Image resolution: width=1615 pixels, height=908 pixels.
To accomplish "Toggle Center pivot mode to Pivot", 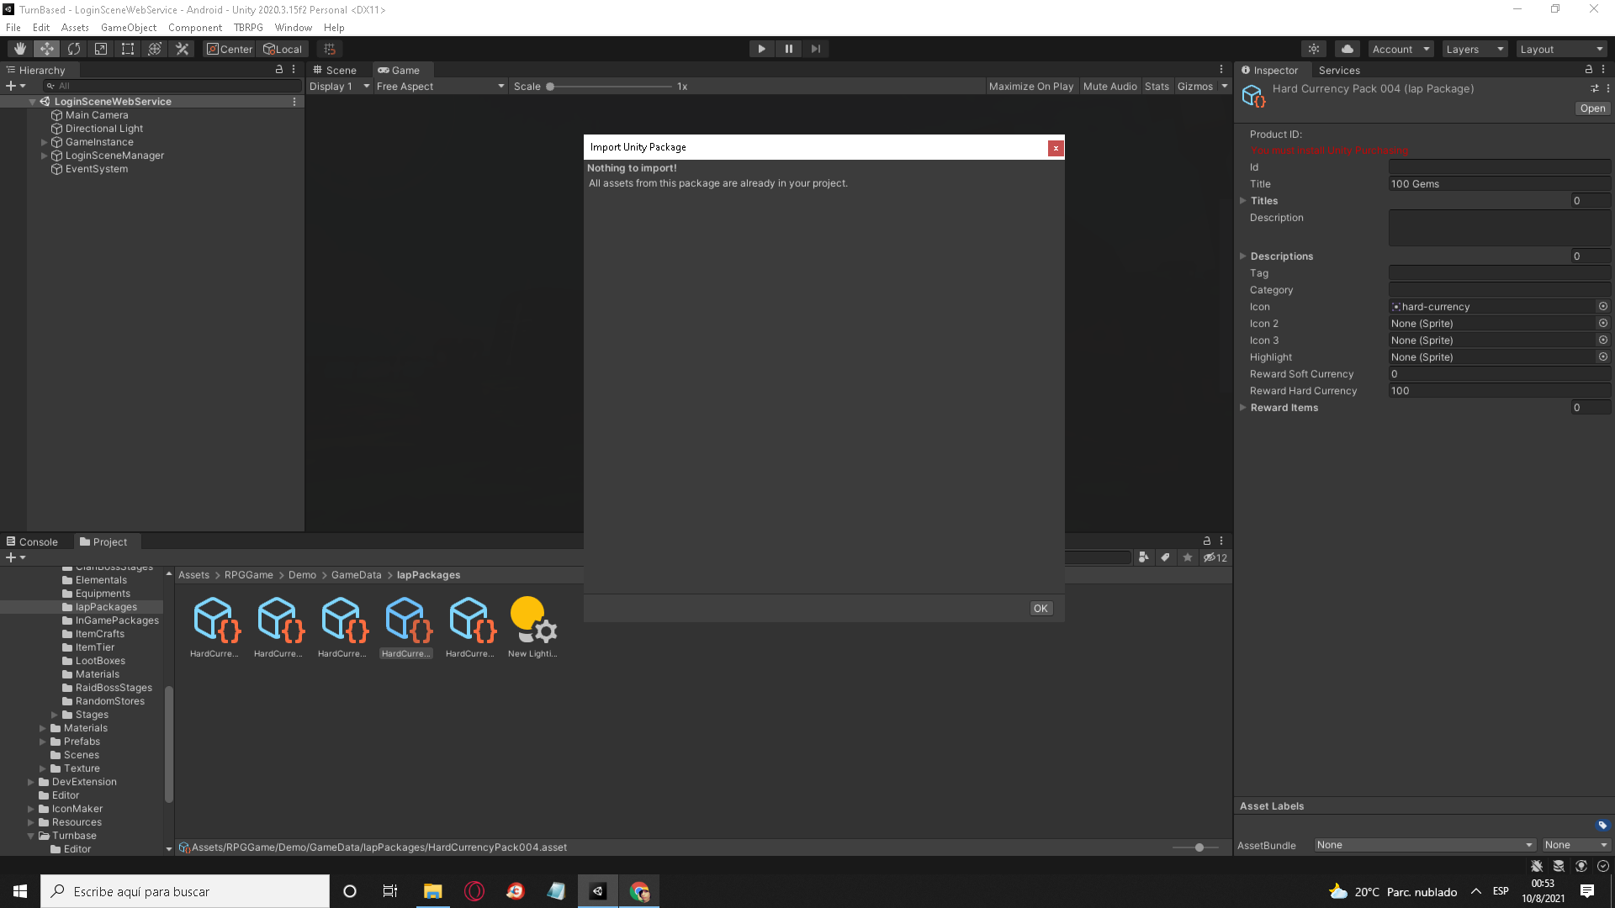I will (229, 48).
